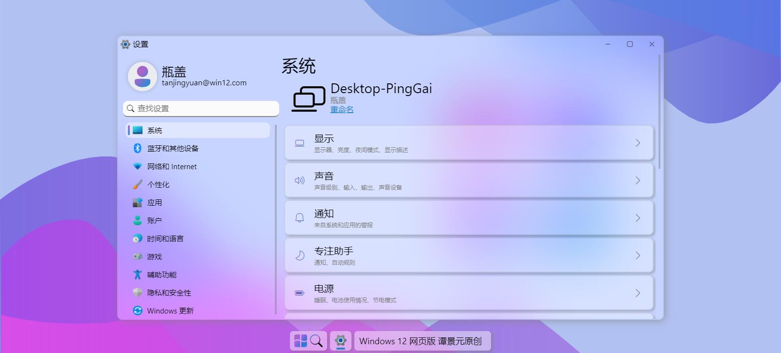
Task: Click the network Wi-Fi icon in sidebar
Action: click(x=138, y=166)
